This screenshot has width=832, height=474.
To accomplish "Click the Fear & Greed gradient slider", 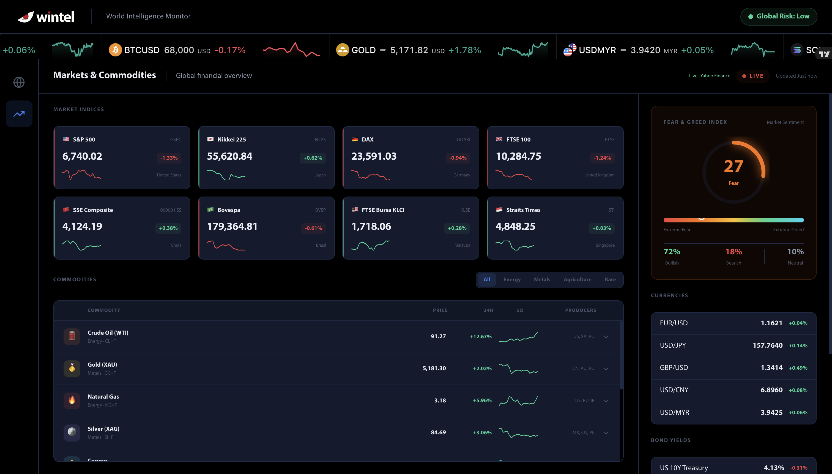I will 734,219.
